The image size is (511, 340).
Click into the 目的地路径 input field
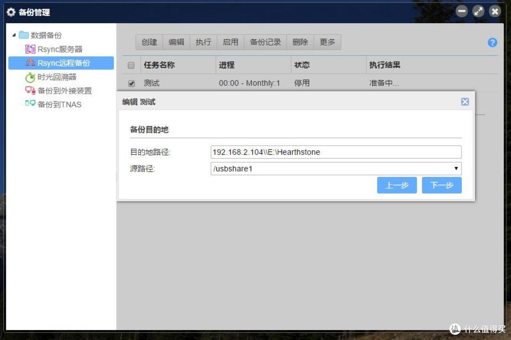click(336, 152)
